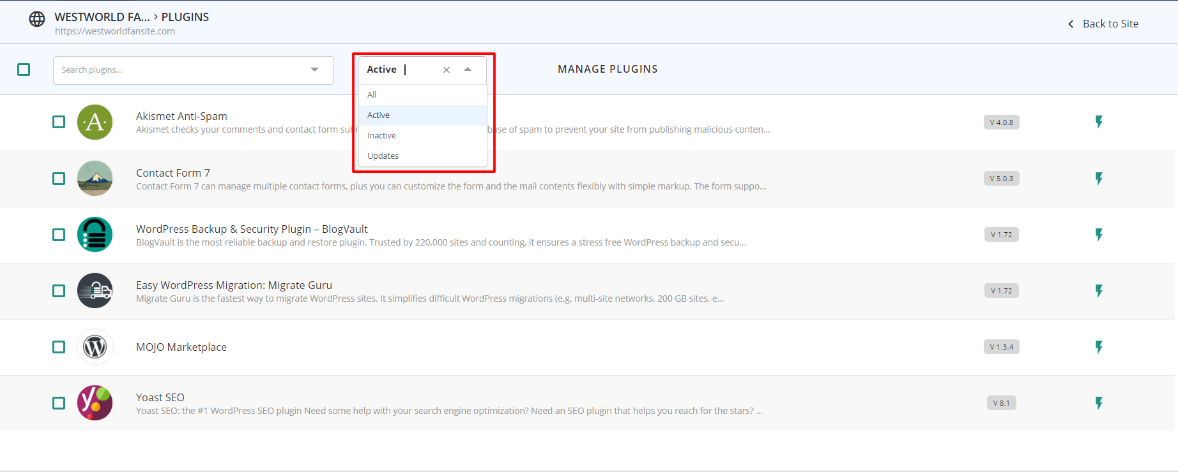This screenshot has height=472, width=1178.
Task: Click the Yoast SEO plugin title
Action: click(x=160, y=397)
